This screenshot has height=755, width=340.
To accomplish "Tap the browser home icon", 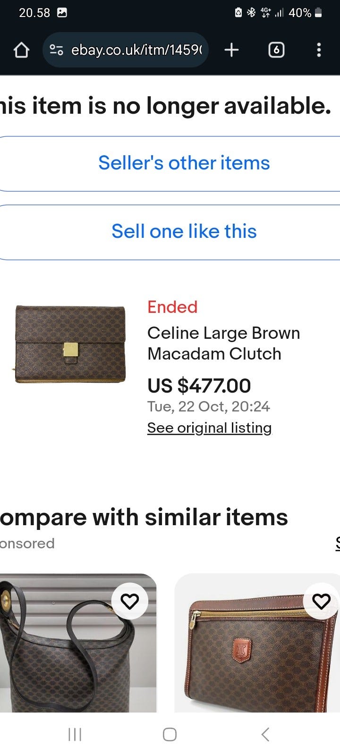I will click(22, 50).
